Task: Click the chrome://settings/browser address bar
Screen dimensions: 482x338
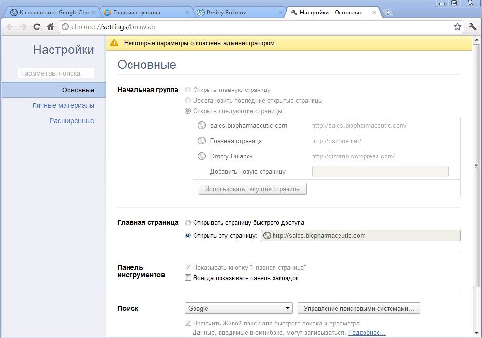Action: [261, 27]
